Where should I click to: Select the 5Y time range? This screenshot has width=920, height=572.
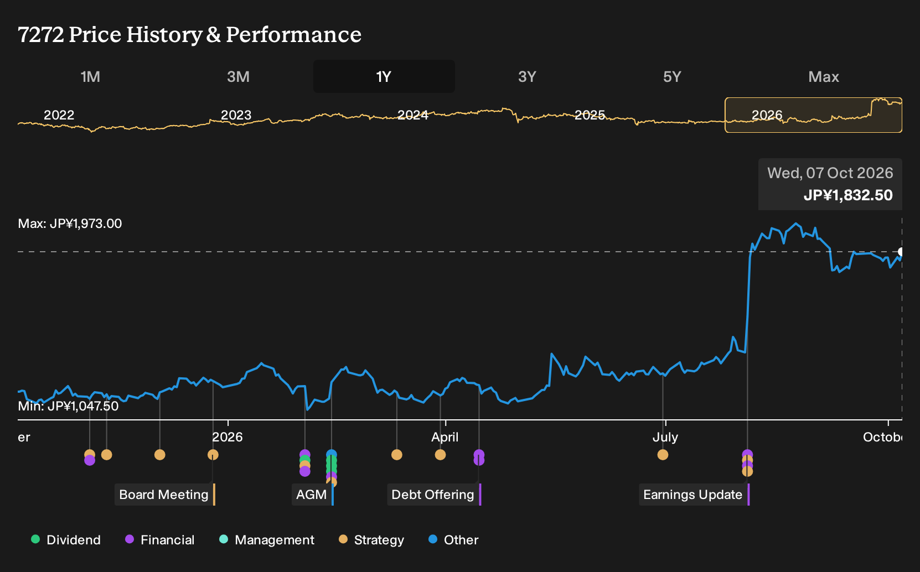pos(672,76)
